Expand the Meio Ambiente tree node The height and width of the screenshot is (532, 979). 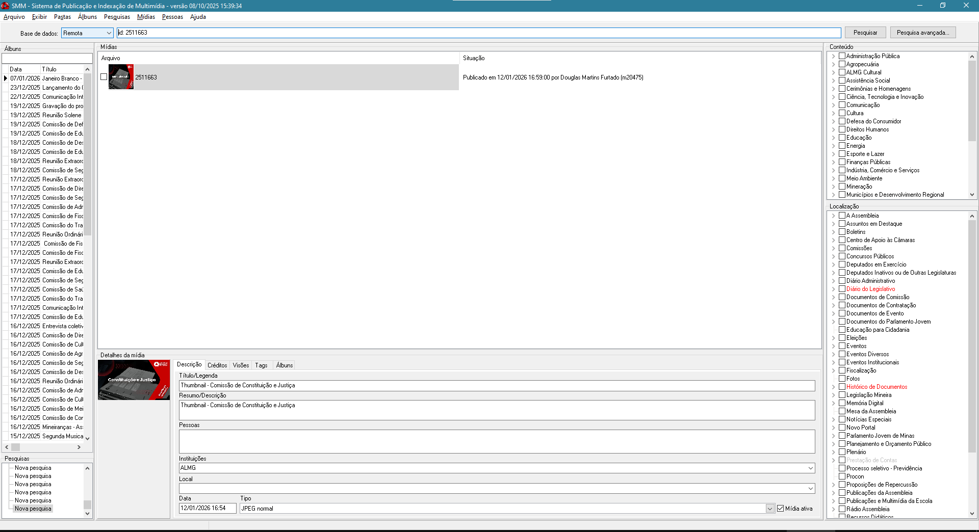tap(834, 178)
